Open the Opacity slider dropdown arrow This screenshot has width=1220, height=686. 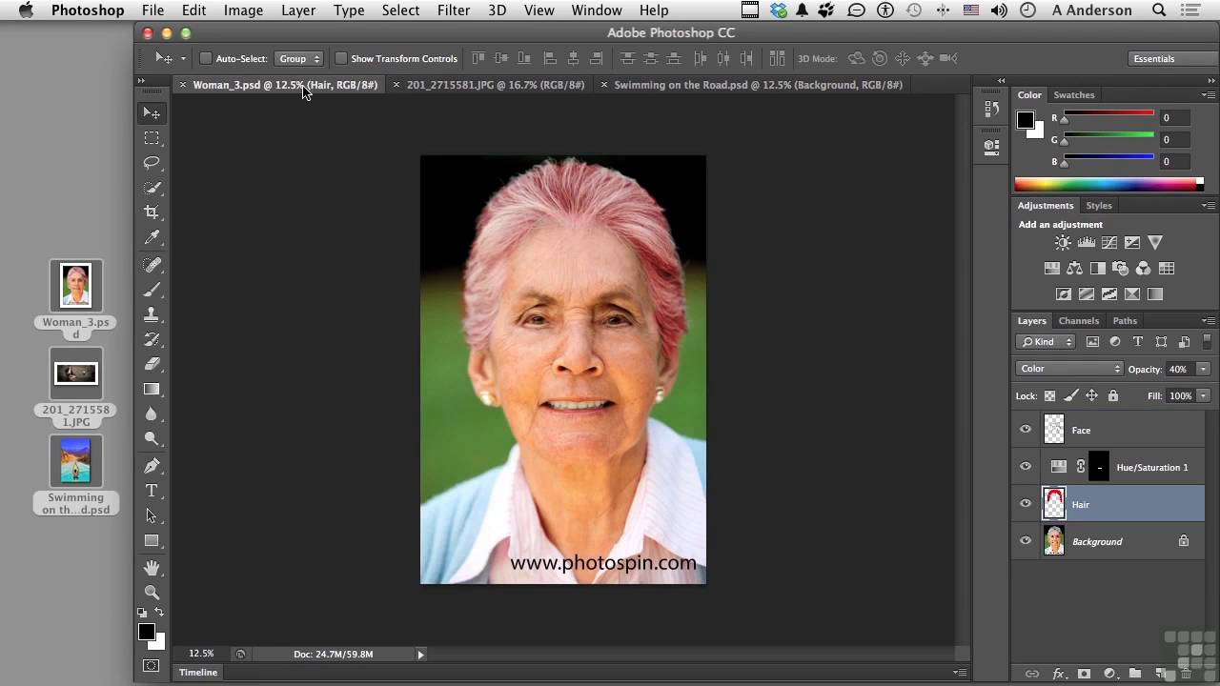point(1203,369)
